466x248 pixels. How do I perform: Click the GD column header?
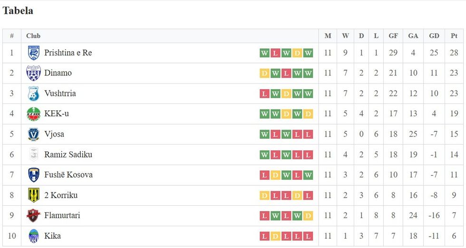coord(434,36)
